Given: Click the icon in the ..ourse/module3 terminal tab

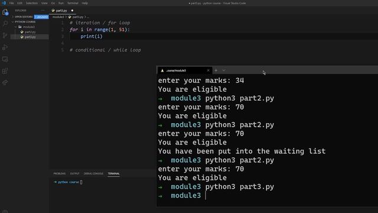Looking at the screenshot, I should tap(162, 70).
